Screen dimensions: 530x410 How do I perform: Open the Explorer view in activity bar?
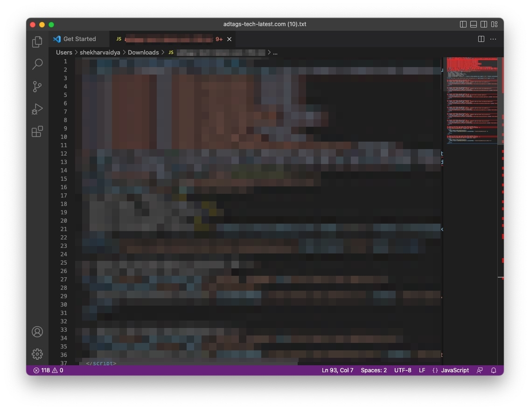point(37,42)
